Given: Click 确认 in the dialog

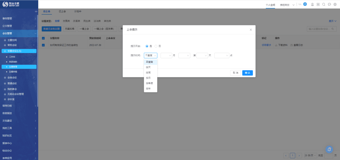Looking at the screenshot, I should point(247,73).
